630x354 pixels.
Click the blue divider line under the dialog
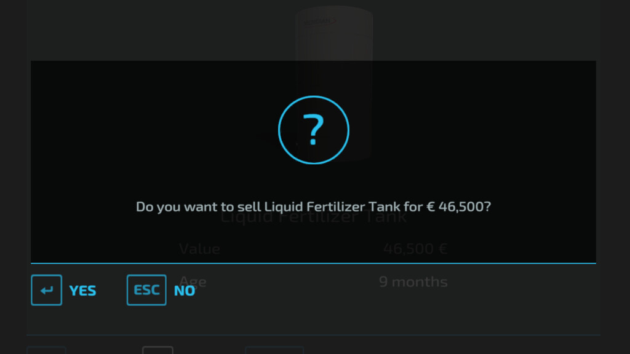(314, 263)
